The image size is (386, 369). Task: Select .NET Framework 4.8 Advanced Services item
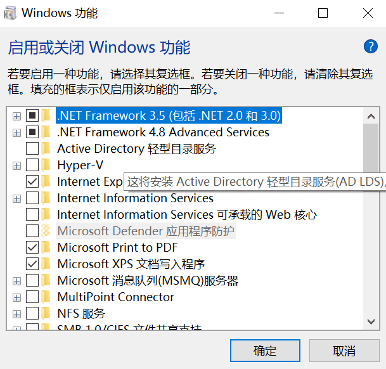[163, 133]
